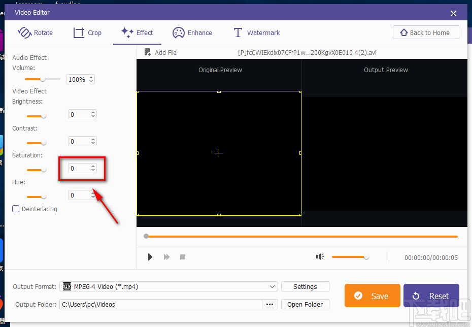Close the Video Editor window
This screenshot has height=327, width=472.
pos(453,13)
